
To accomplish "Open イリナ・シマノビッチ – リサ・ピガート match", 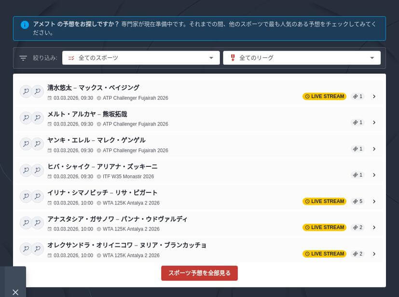I will coord(102,193).
